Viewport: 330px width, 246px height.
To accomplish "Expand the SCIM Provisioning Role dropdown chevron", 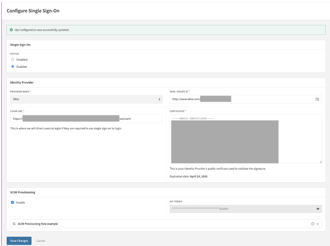I will (318, 224).
